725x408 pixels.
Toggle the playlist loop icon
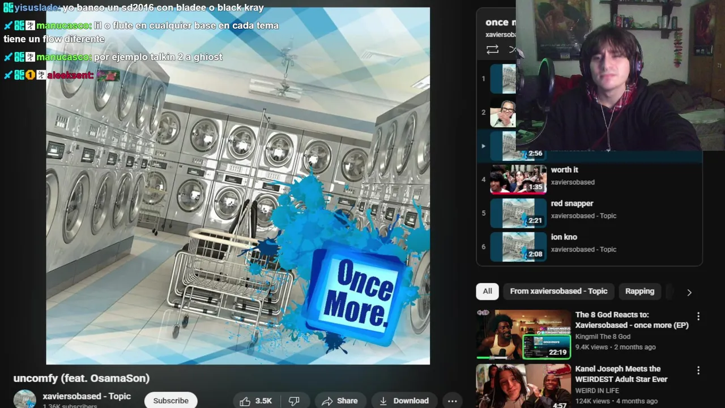tap(493, 50)
